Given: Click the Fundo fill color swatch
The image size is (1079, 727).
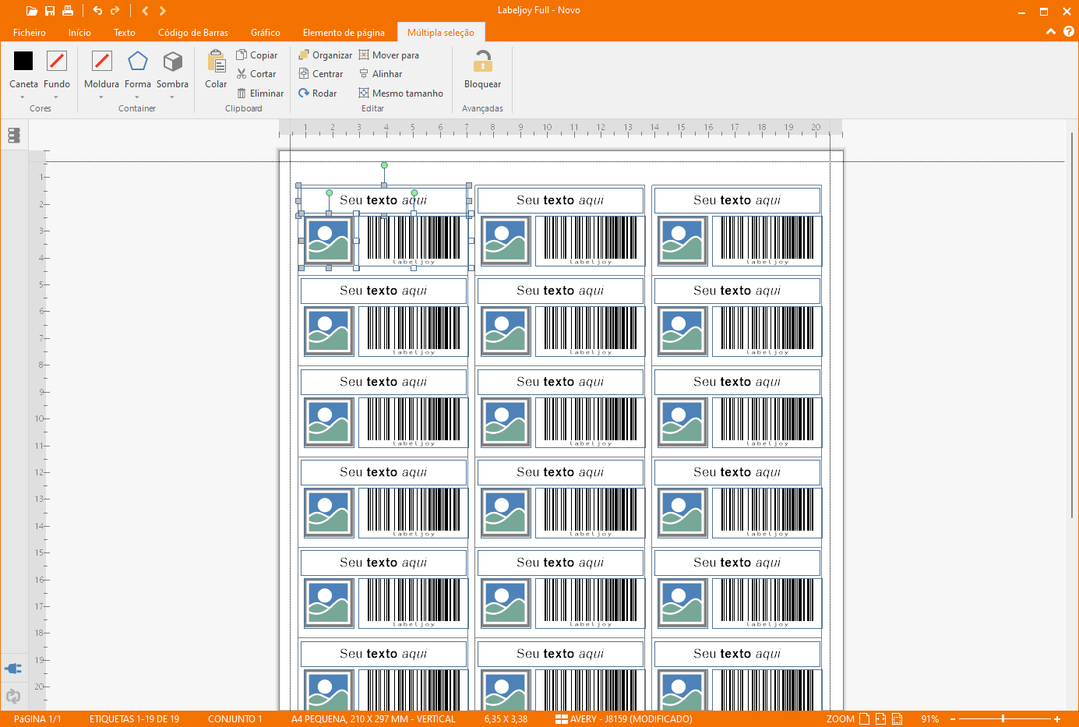Looking at the screenshot, I should [56, 61].
